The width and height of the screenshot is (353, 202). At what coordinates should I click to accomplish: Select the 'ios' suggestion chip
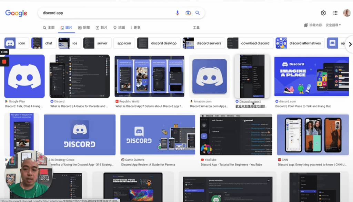[70, 43]
